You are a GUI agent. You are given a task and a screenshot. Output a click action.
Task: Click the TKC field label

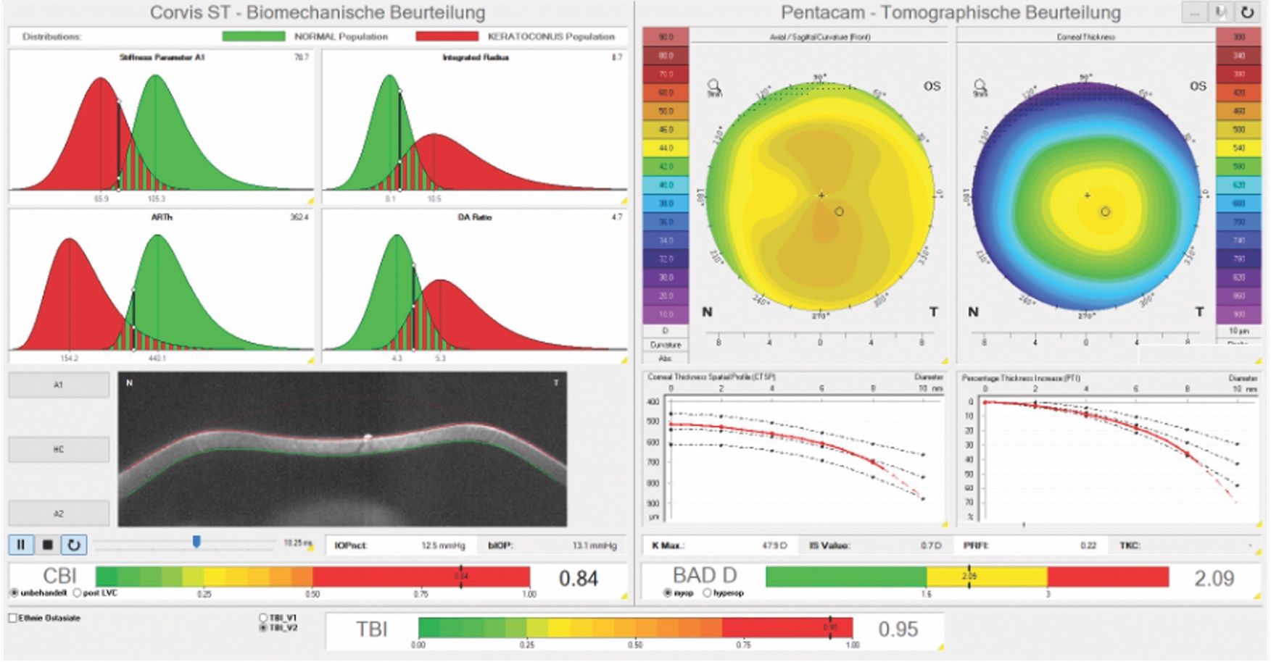tap(1130, 545)
